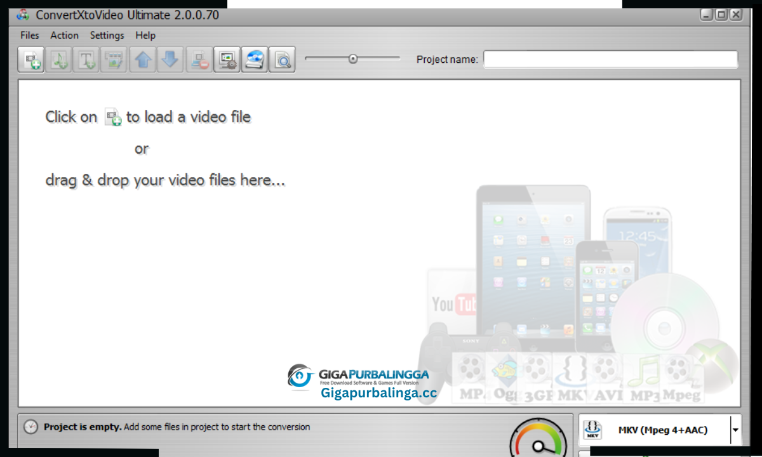Screen dimensions: 762x457
Task: Click the preview magnifier toolbar icon
Action: (283, 60)
